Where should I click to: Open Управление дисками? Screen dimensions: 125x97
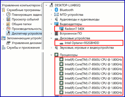pyautogui.click(x=27, y=43)
